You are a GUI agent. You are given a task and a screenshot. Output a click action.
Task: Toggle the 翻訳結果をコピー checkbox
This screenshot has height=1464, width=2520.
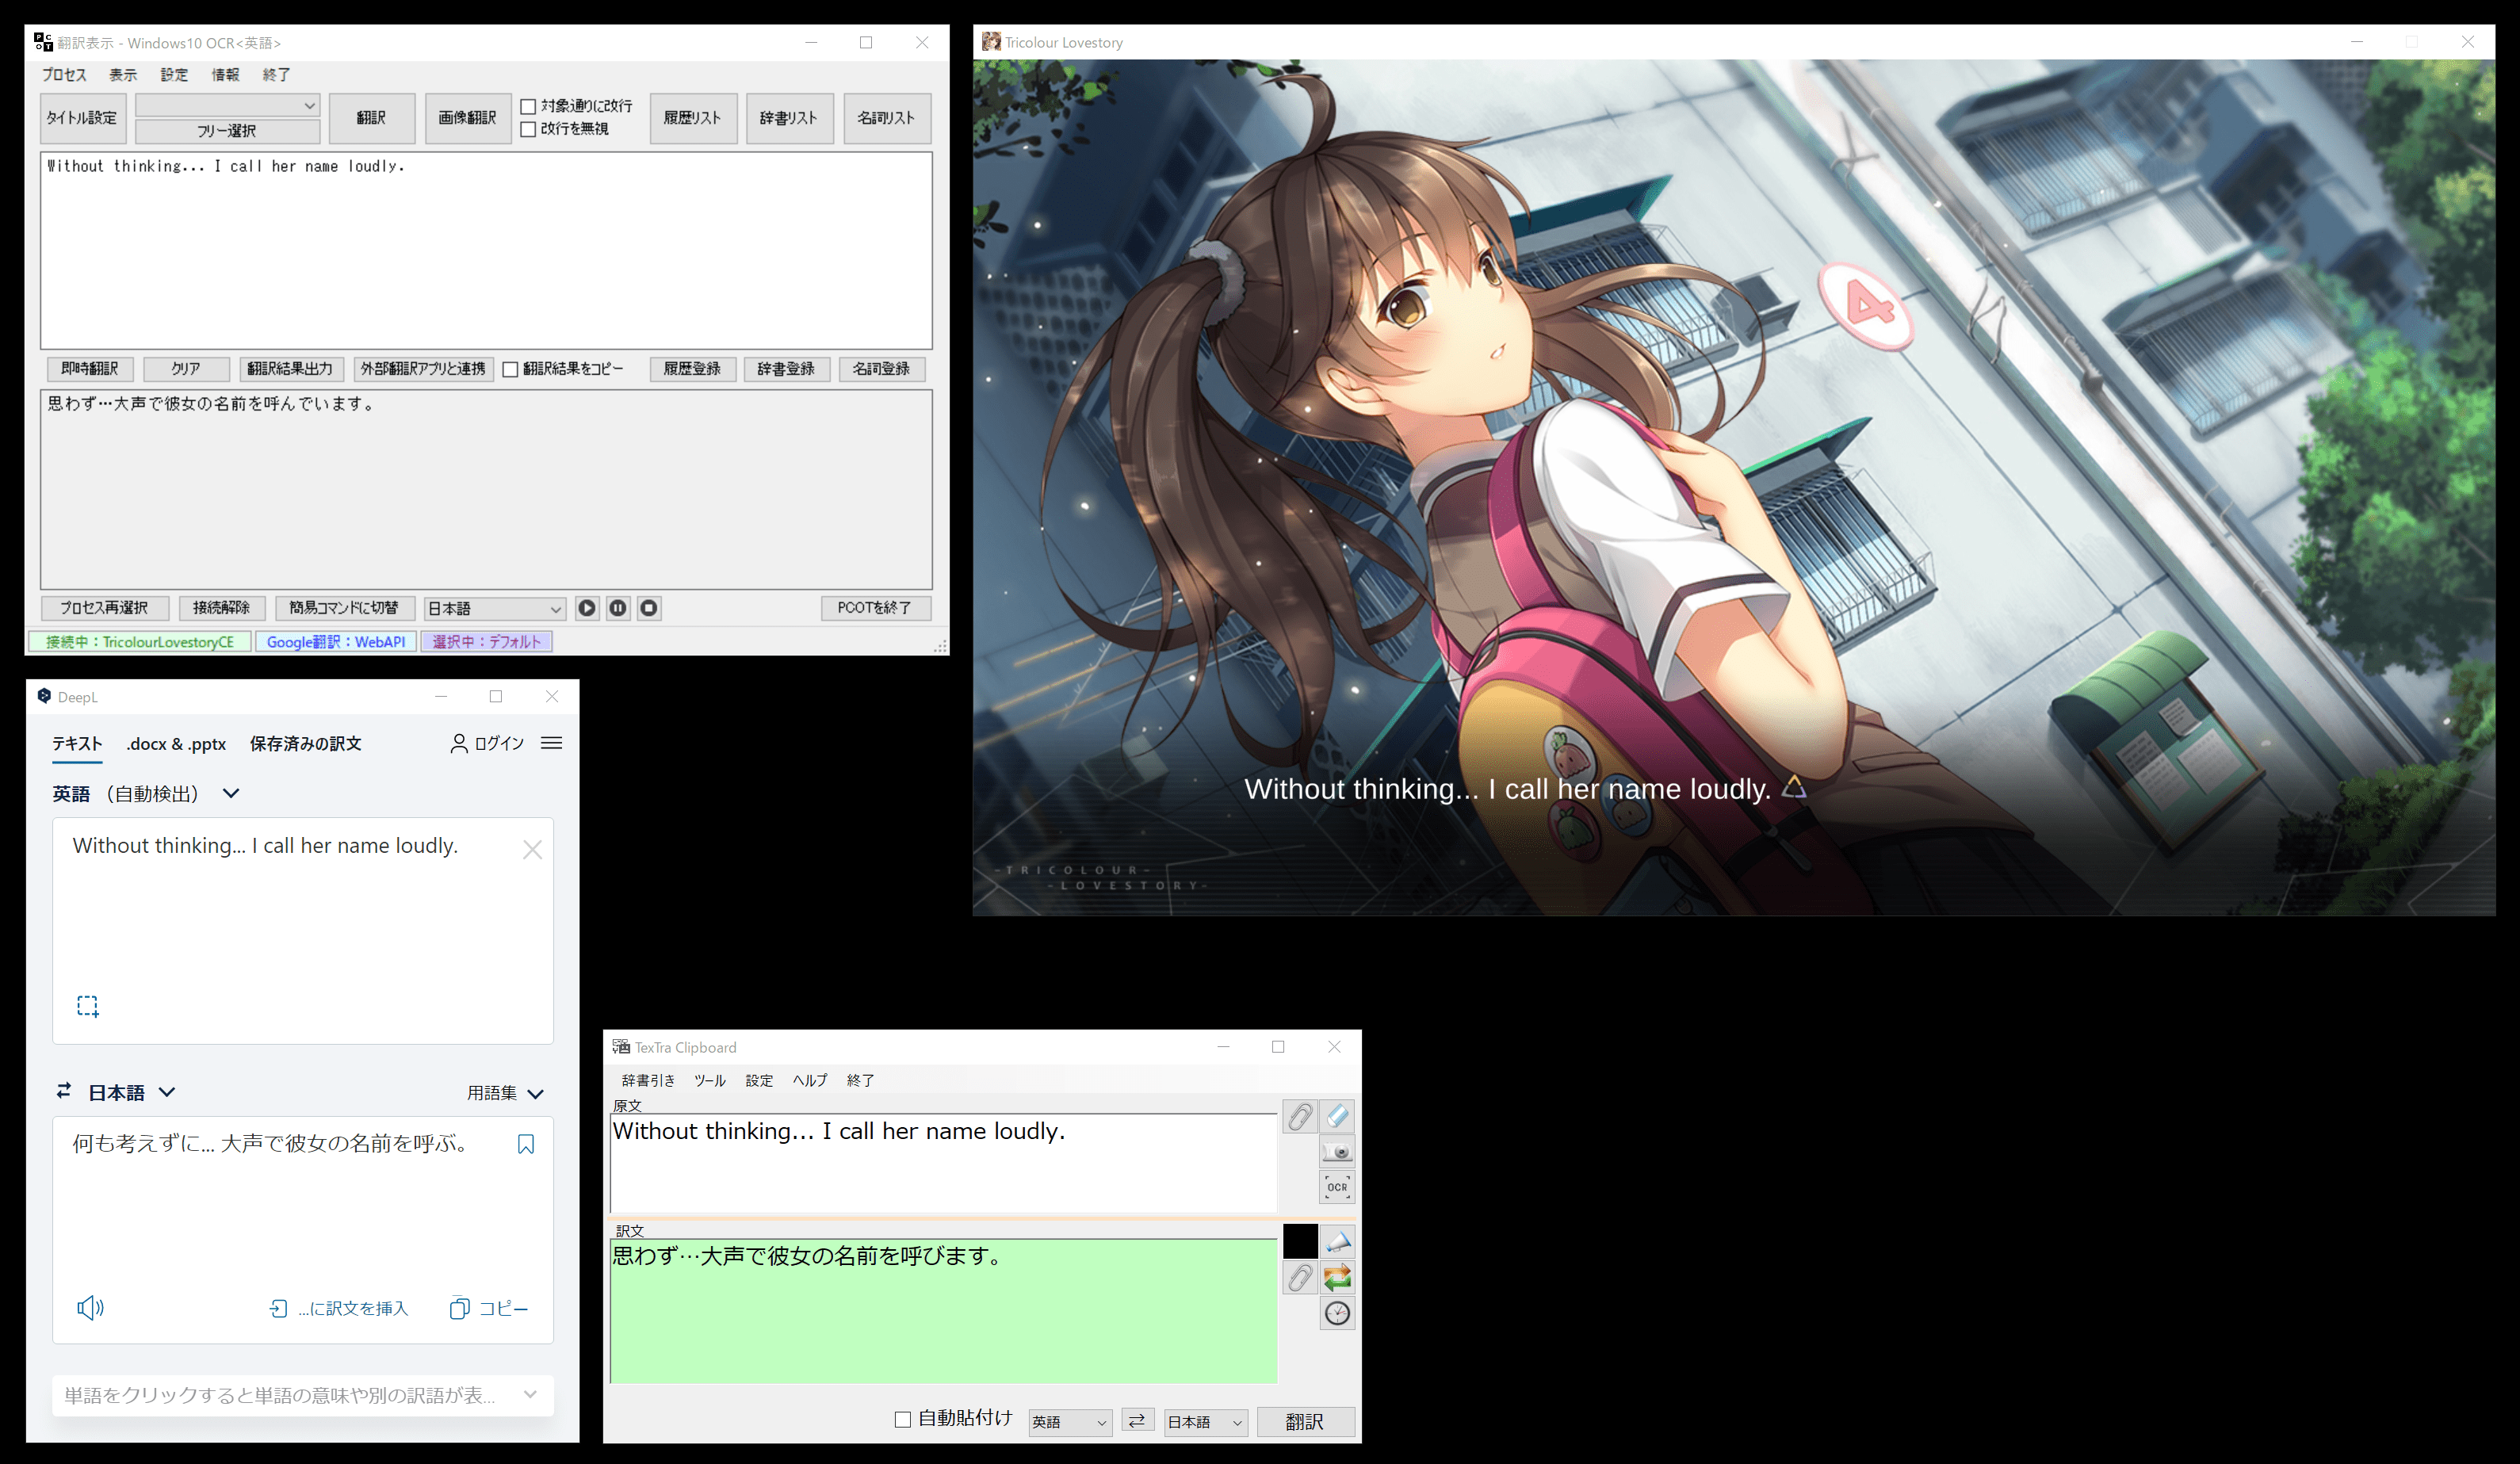click(x=510, y=369)
